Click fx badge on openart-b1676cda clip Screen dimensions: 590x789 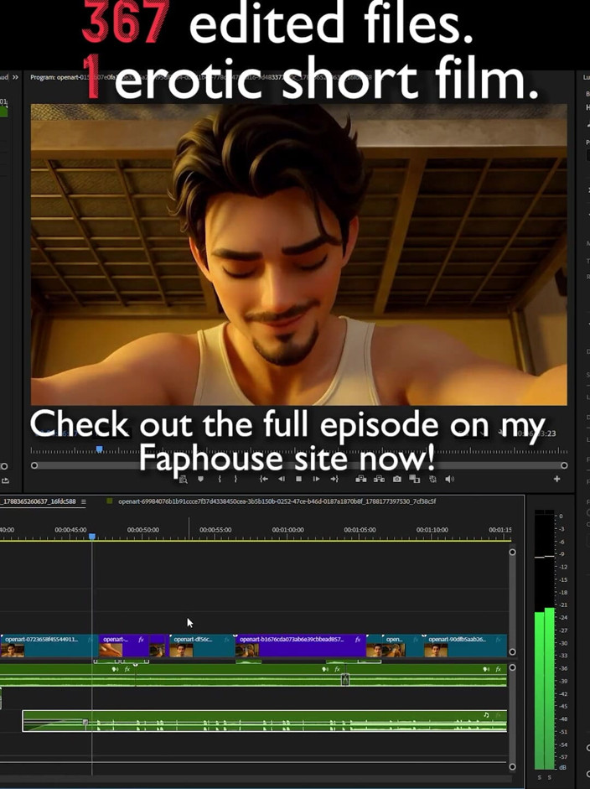pyautogui.click(x=358, y=640)
